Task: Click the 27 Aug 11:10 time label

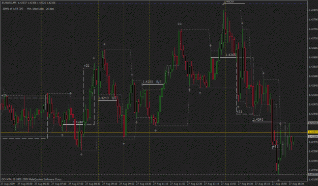Action: pos(161,184)
